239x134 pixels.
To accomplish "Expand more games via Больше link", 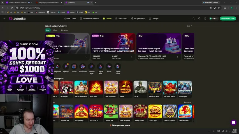I will 189,102.
